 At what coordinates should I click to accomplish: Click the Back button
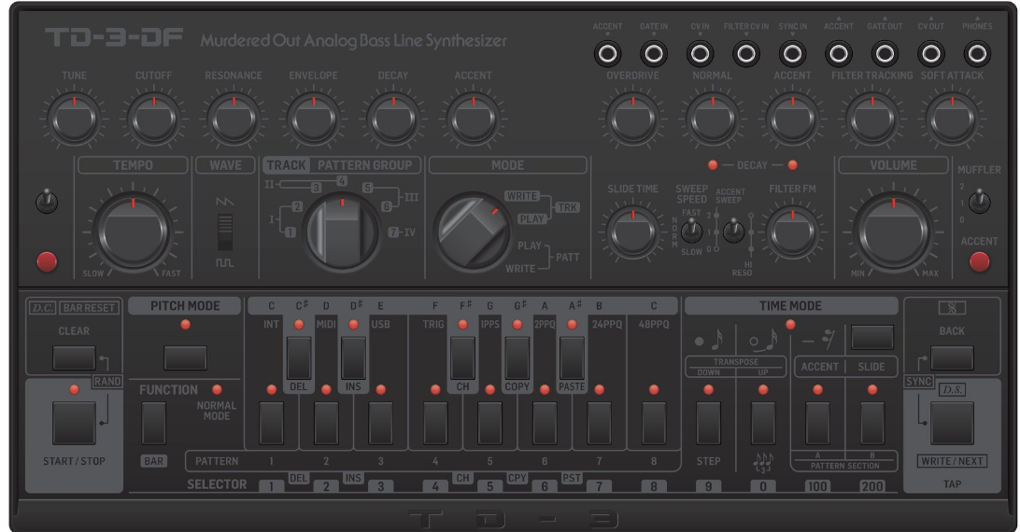tap(952, 357)
